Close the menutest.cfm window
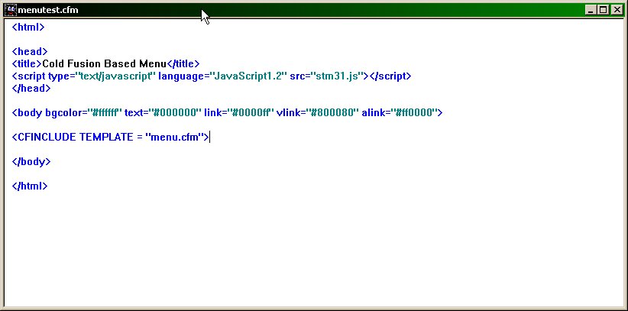Viewport: 628px width, 311px height. tap(617, 10)
